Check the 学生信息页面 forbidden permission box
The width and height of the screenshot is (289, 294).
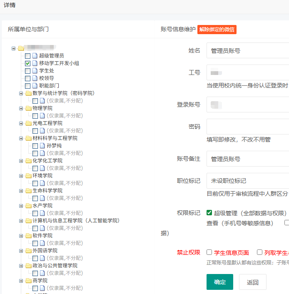tap(209, 252)
